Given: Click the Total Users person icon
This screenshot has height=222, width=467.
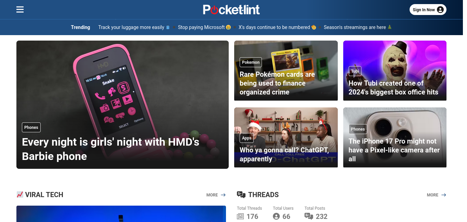Looking at the screenshot, I should tap(276, 216).
